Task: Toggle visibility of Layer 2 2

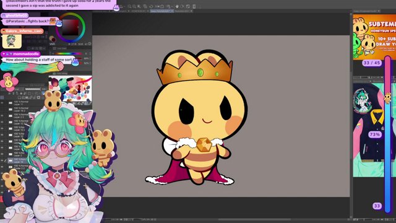Action: coord(2,116)
